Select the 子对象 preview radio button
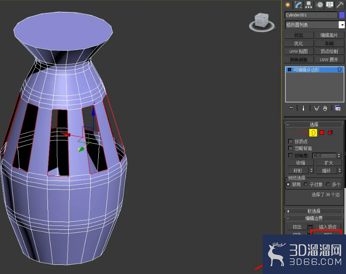Viewport: 346px width, 274px height. (306, 184)
